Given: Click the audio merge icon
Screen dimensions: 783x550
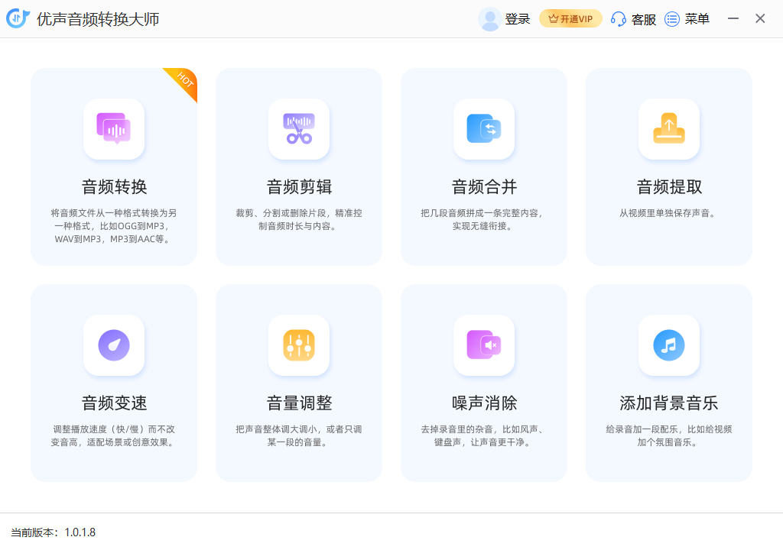Looking at the screenshot, I should coord(484,129).
